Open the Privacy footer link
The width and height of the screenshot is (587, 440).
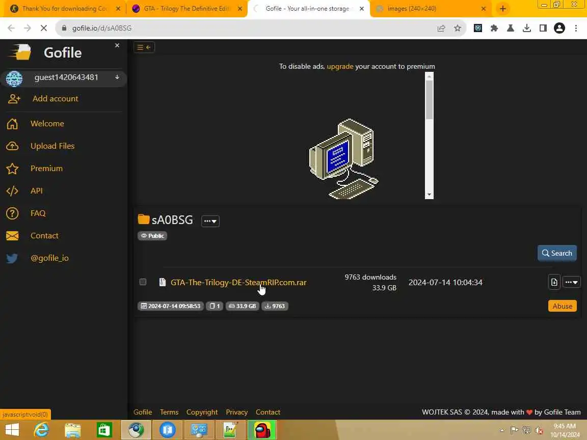click(236, 412)
